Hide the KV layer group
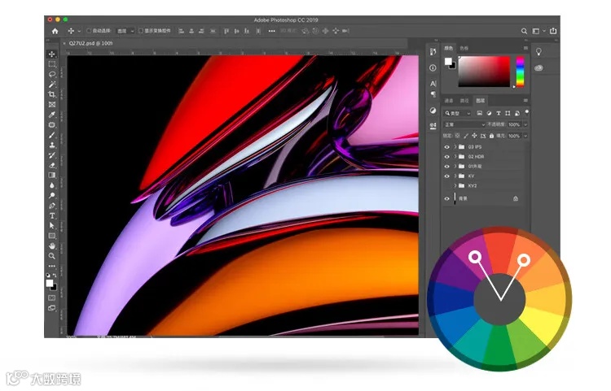611x391 pixels. [447, 176]
